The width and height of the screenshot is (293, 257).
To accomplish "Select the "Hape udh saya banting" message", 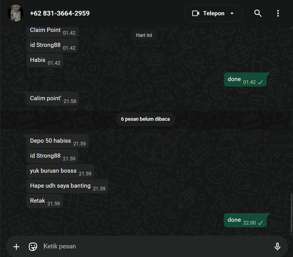I will point(67,186).
